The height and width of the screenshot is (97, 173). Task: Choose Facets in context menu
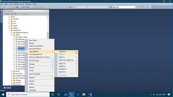coord(40,71)
